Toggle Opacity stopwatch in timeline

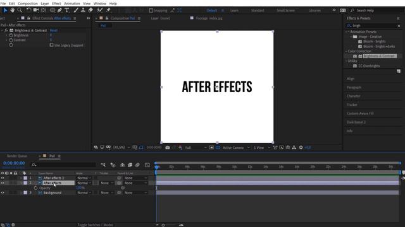pos(35,188)
